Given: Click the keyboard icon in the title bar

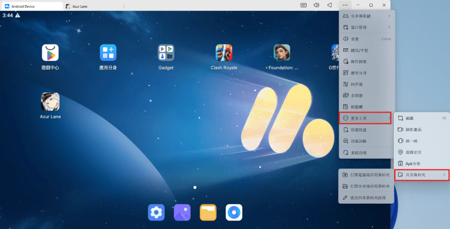Looking at the screenshot, I should [303, 5].
